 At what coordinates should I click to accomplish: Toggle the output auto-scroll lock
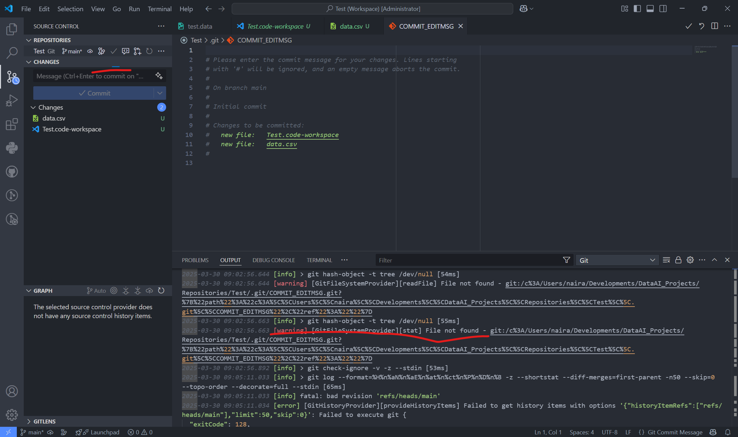678,260
